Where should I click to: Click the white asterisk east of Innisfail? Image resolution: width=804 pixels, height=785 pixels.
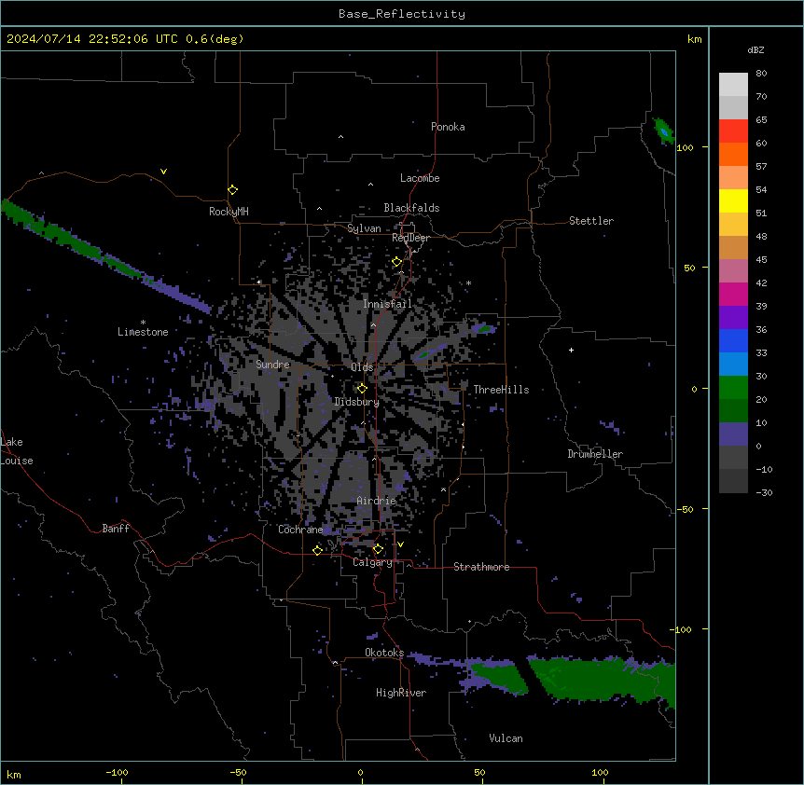[468, 282]
